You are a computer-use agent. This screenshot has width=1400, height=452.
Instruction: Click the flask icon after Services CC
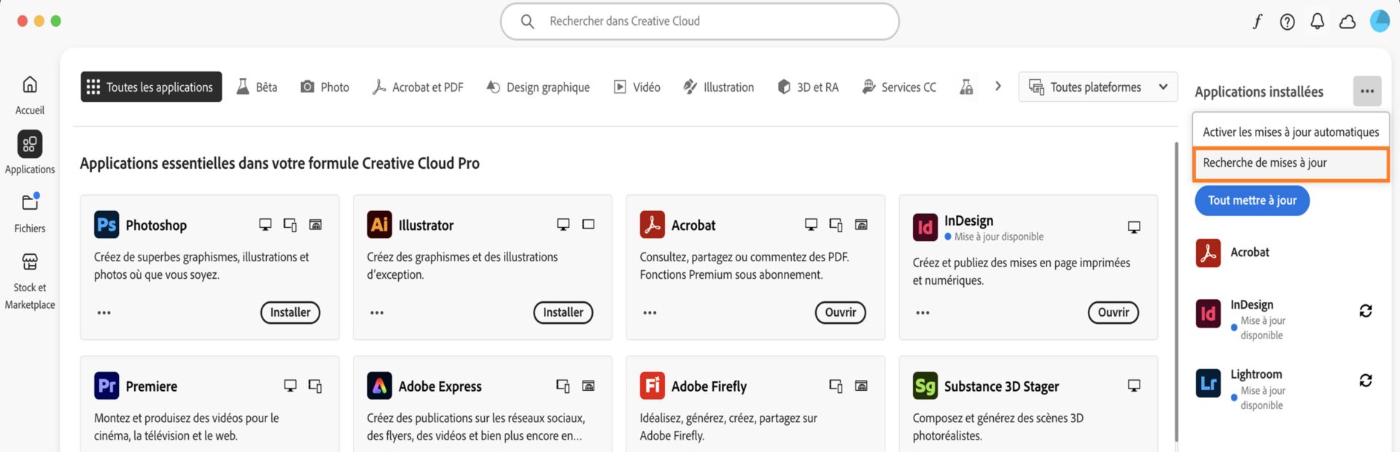pos(966,87)
